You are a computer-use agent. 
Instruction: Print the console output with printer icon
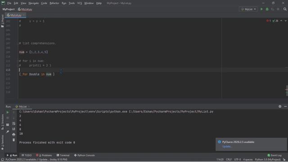(13, 135)
